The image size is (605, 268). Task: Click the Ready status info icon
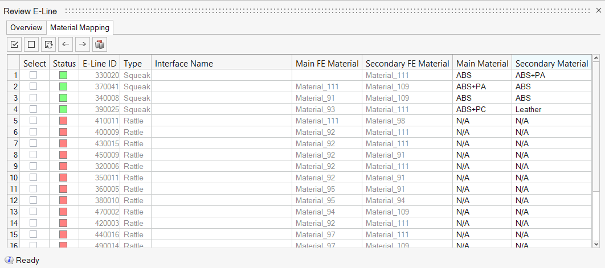9,260
